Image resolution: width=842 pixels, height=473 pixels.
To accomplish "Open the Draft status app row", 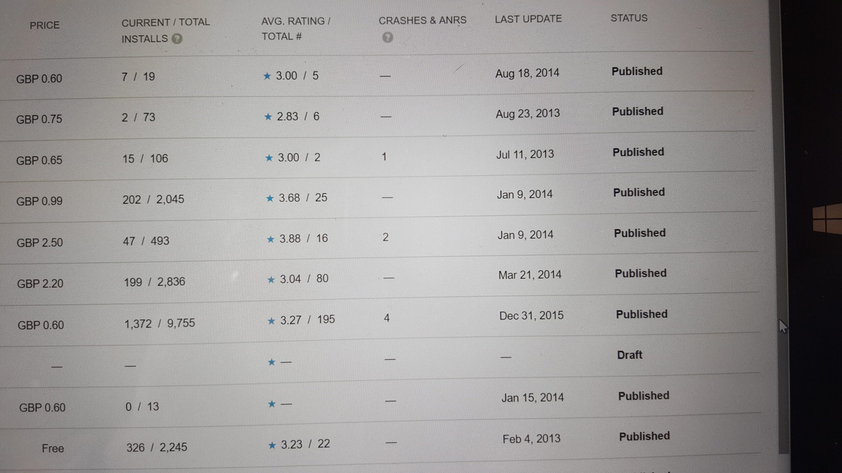I will [x=629, y=355].
